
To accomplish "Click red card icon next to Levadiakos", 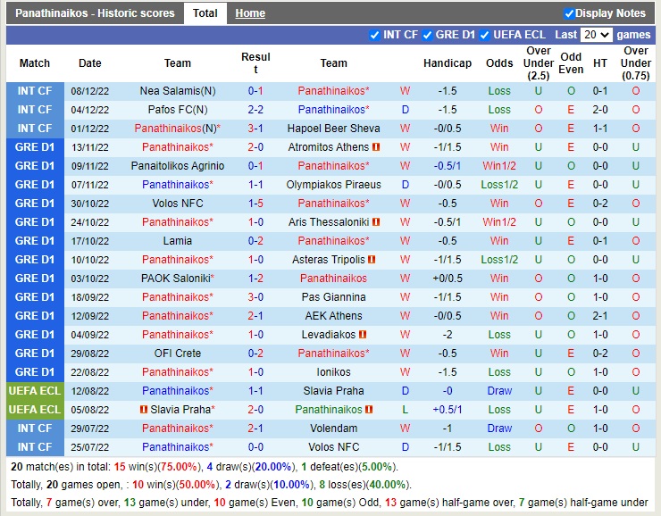I will click(x=364, y=335).
